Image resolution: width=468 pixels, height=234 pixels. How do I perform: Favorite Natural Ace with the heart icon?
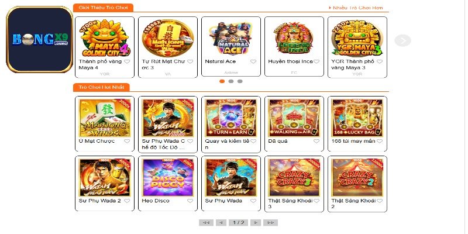tap(253, 61)
